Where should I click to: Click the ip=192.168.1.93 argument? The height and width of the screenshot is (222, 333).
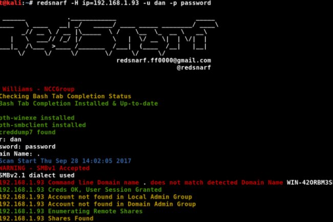111,3
